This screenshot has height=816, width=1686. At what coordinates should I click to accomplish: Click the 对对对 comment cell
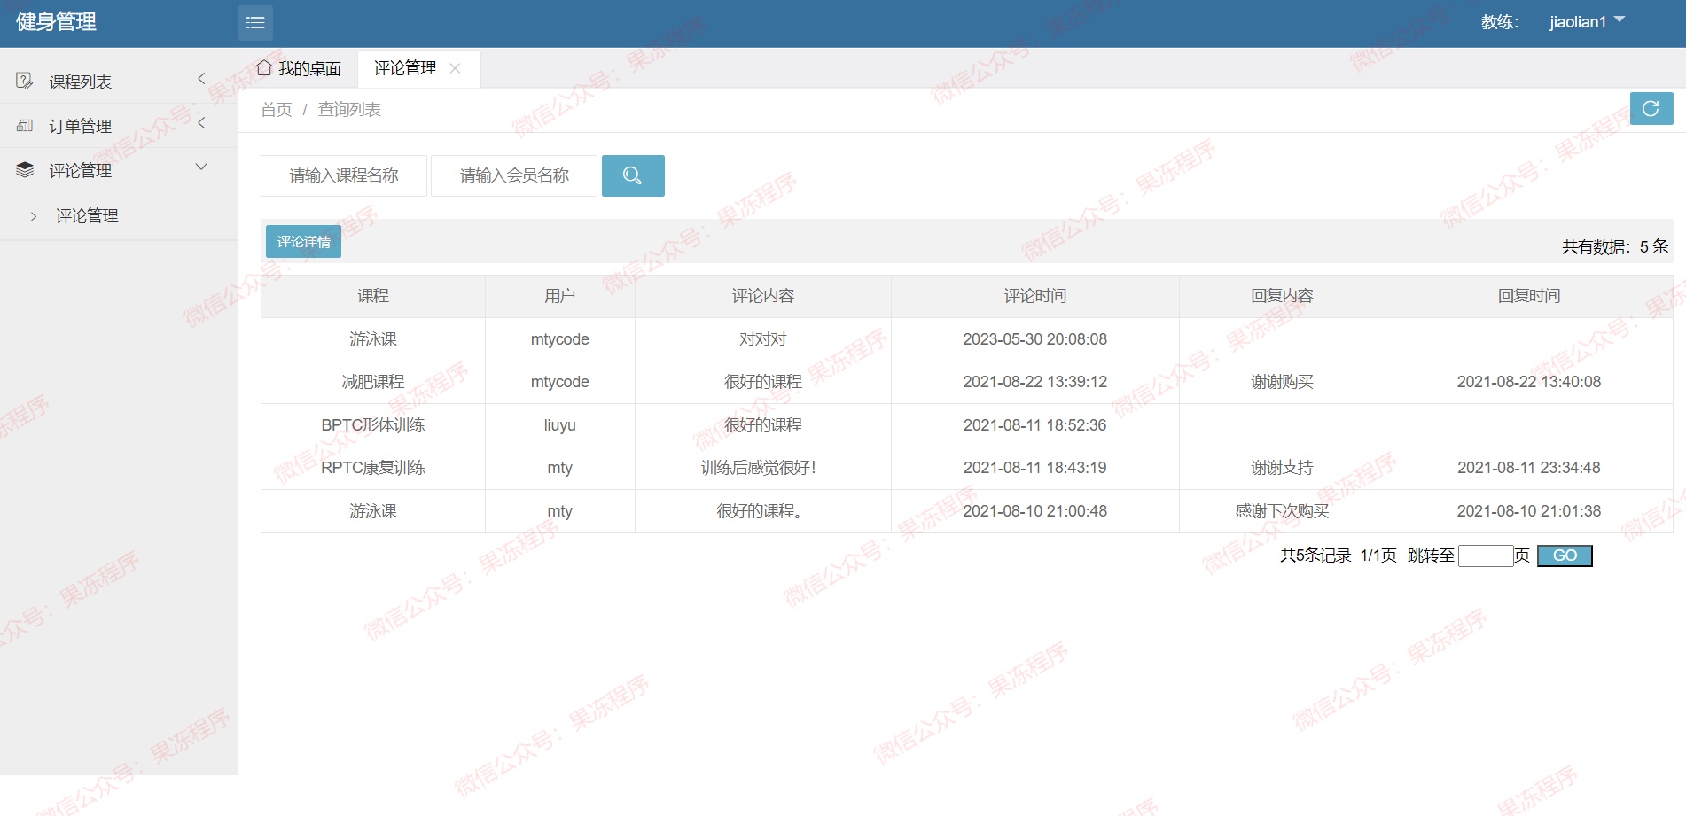tap(763, 339)
